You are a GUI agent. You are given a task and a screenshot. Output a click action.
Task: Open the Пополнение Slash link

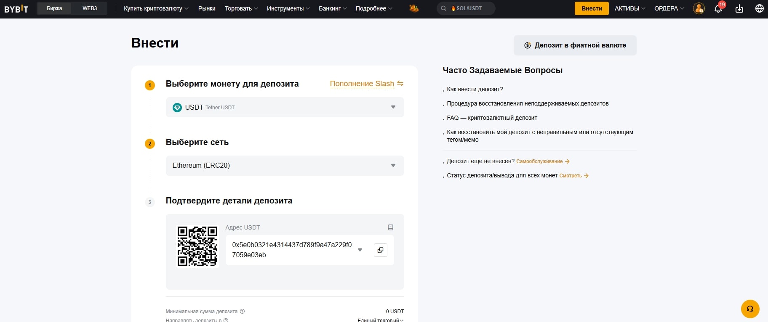coord(362,84)
